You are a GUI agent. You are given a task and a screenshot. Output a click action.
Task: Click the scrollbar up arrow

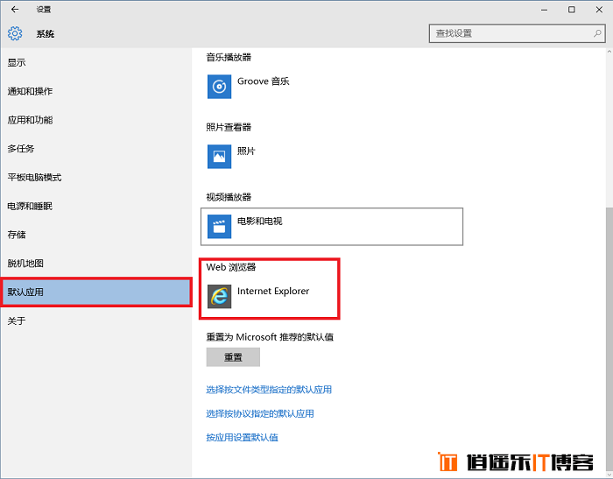click(609, 52)
